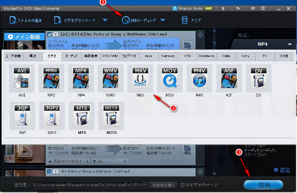
Task: Click the open output folder button
Action: [164, 185]
